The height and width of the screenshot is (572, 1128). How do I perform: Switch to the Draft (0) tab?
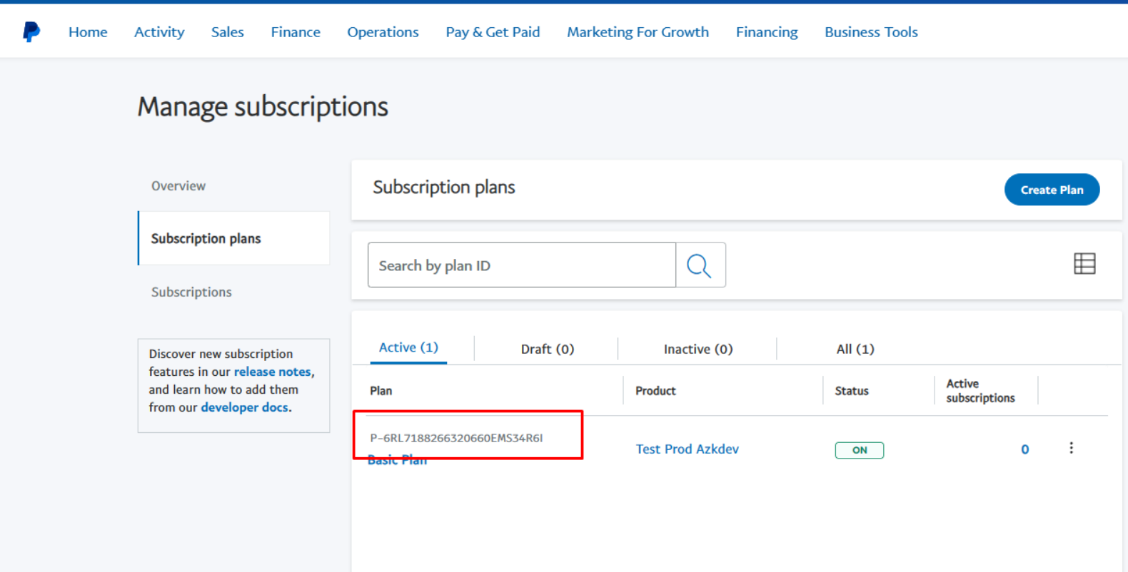(x=547, y=349)
